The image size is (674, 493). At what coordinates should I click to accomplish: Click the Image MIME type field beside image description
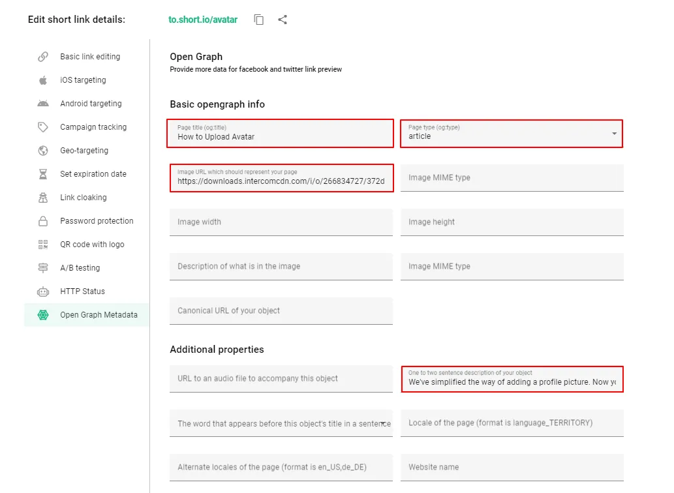[512, 267]
